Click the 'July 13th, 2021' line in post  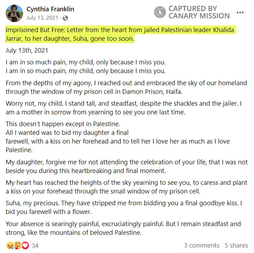(x=27, y=50)
